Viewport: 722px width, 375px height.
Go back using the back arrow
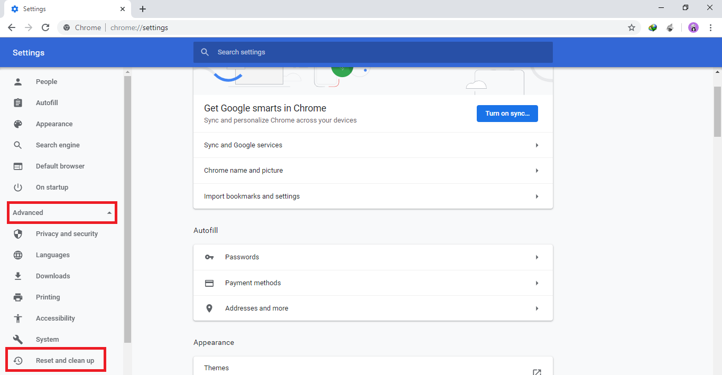pos(12,27)
